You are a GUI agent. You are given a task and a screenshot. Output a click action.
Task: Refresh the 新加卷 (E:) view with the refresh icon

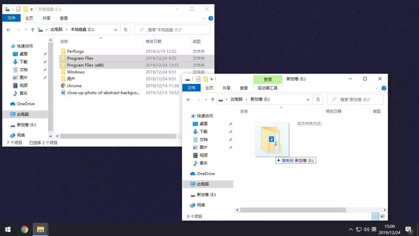318,99
